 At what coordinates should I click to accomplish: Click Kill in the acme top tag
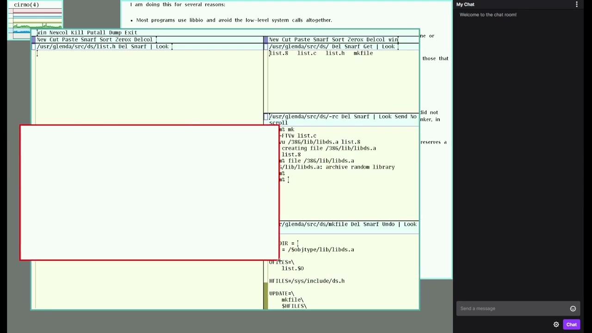[x=77, y=33]
